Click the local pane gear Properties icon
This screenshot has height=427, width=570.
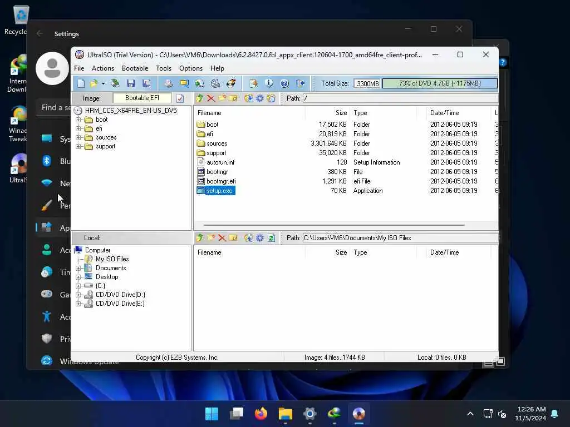click(x=260, y=238)
